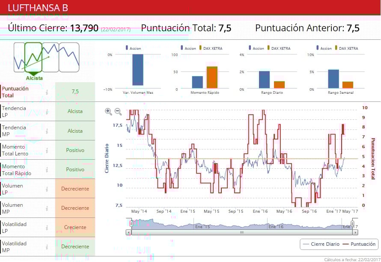Toggle DAX XETRA legend in Rango Diario chart

[279, 48]
